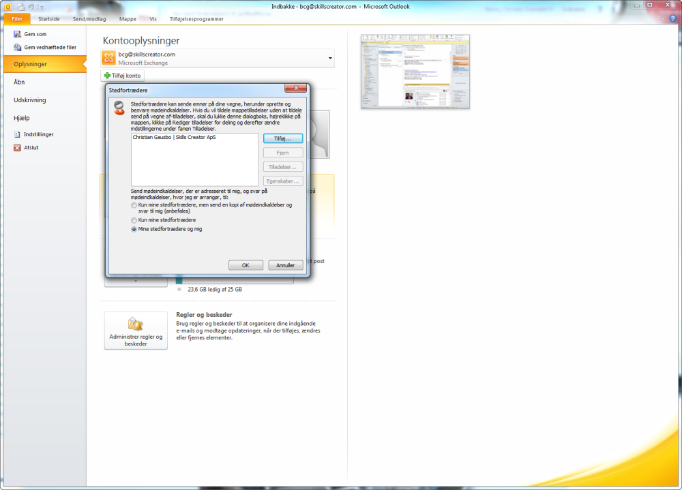Click the Exchange account icon beside bcg@skillscreator.com
The width and height of the screenshot is (682, 490).
coord(109,58)
